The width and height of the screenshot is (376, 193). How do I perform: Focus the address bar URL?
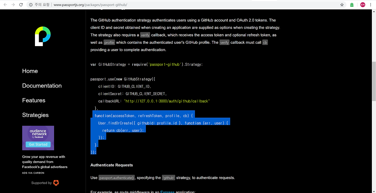tap(90, 5)
